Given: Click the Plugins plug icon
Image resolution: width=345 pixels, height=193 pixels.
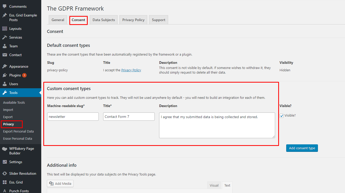Looking at the screenshot, I should [5, 75].
